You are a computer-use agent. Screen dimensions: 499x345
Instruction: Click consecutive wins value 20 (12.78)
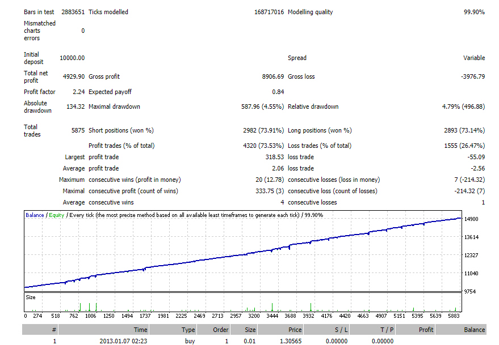(270, 180)
